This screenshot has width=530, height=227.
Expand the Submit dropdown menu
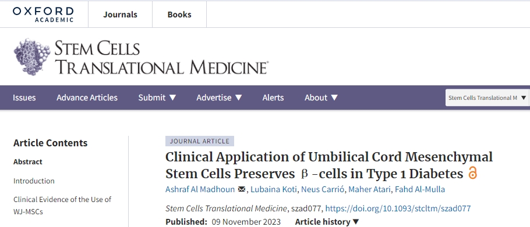pyautogui.click(x=157, y=98)
